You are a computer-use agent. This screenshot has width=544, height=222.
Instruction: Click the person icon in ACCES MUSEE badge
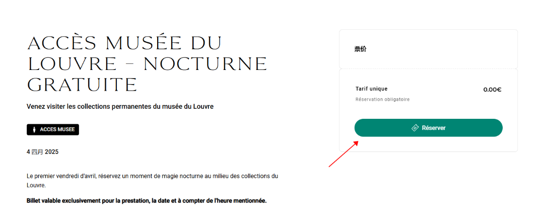tap(34, 130)
